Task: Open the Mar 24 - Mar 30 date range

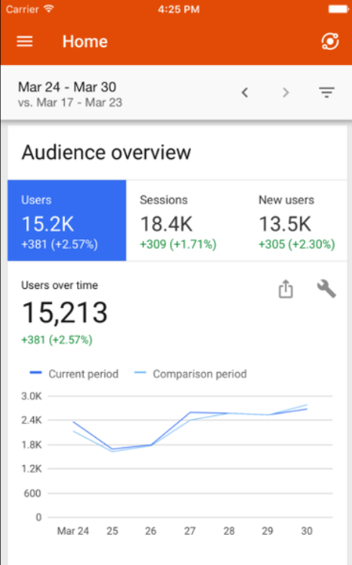Action: point(67,87)
